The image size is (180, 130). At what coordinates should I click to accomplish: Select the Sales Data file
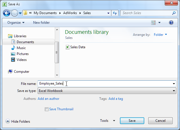pyautogui.click(x=75, y=47)
